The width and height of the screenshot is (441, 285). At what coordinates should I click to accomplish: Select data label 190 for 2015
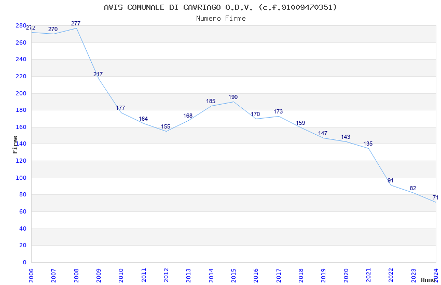tap(233, 97)
